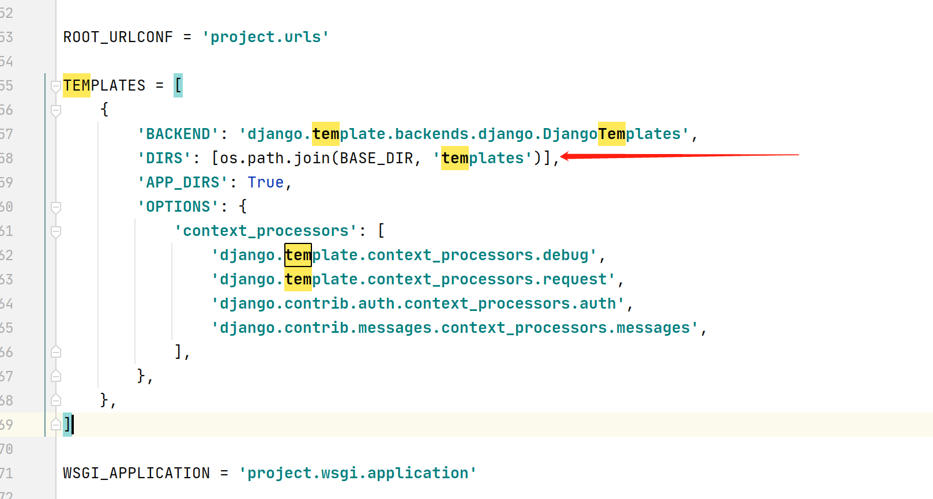Click the DjangoTemplates backend string

(464, 134)
